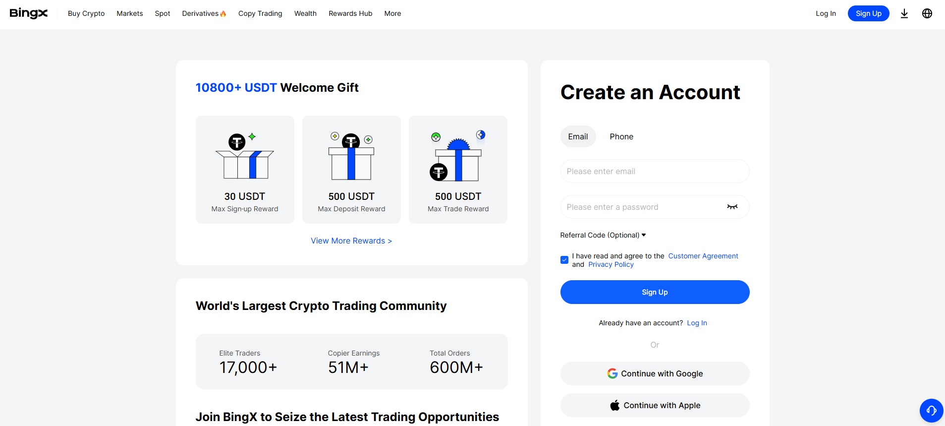This screenshot has height=426, width=945.
Task: Open the customer support headset icon
Action: pyautogui.click(x=932, y=411)
